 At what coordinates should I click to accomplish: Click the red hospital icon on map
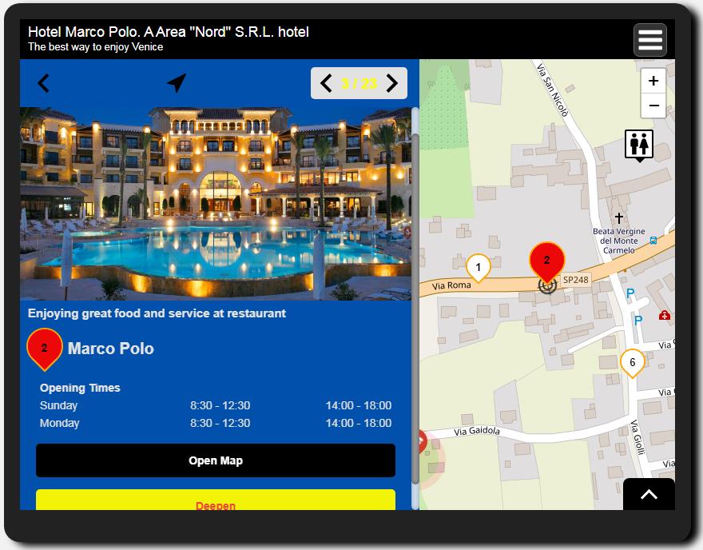[665, 316]
